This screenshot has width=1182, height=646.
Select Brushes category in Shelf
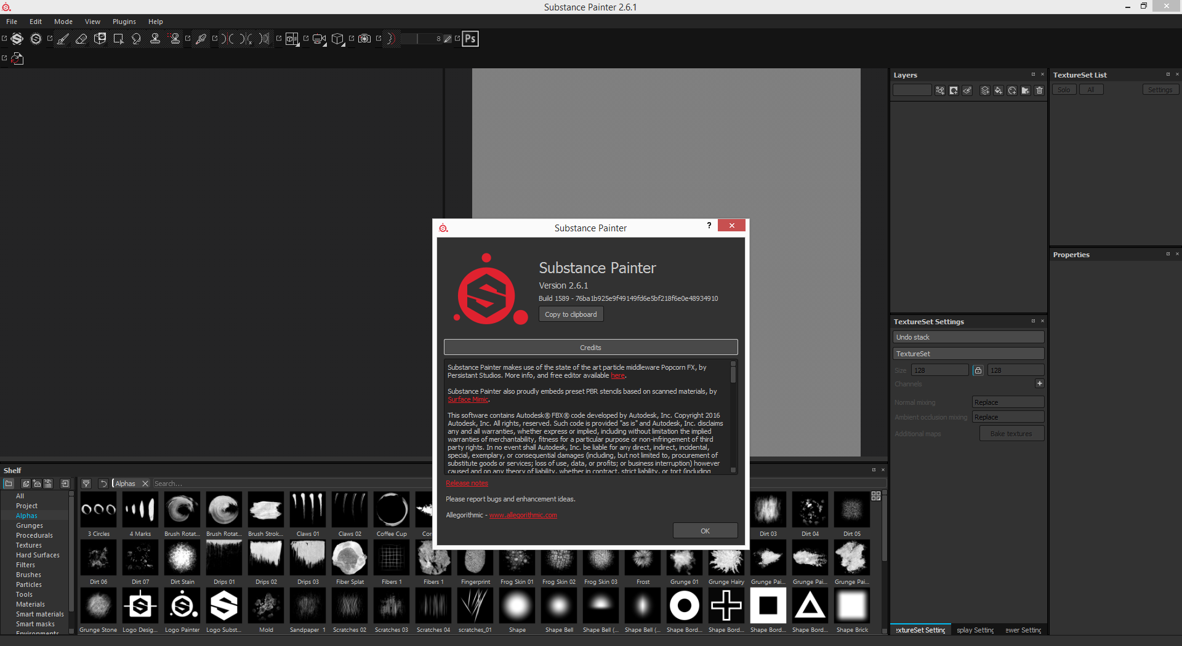coord(28,575)
